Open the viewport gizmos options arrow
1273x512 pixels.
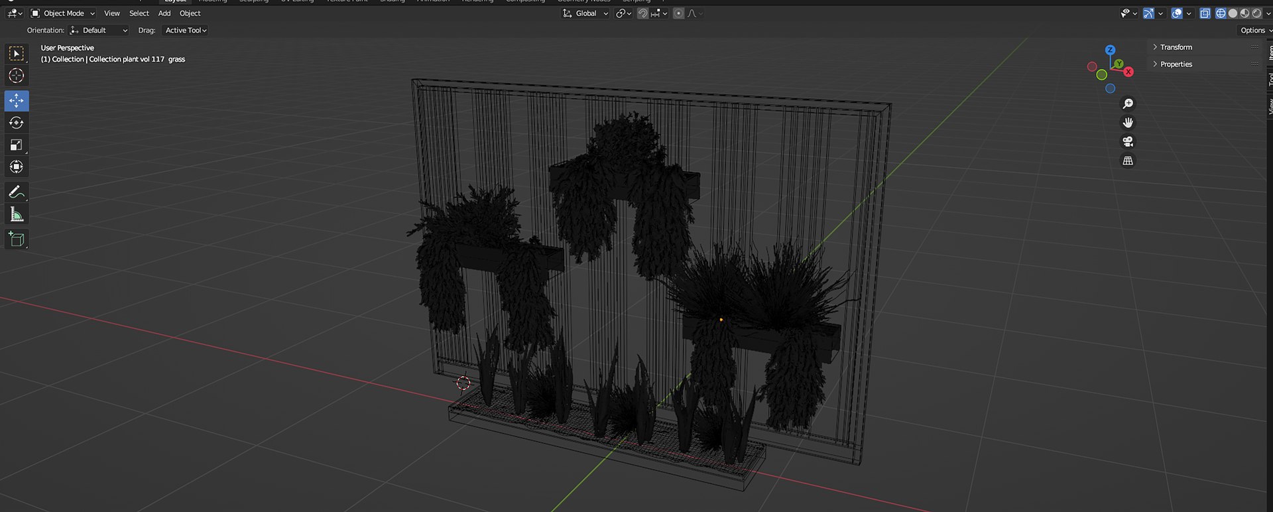point(1161,13)
